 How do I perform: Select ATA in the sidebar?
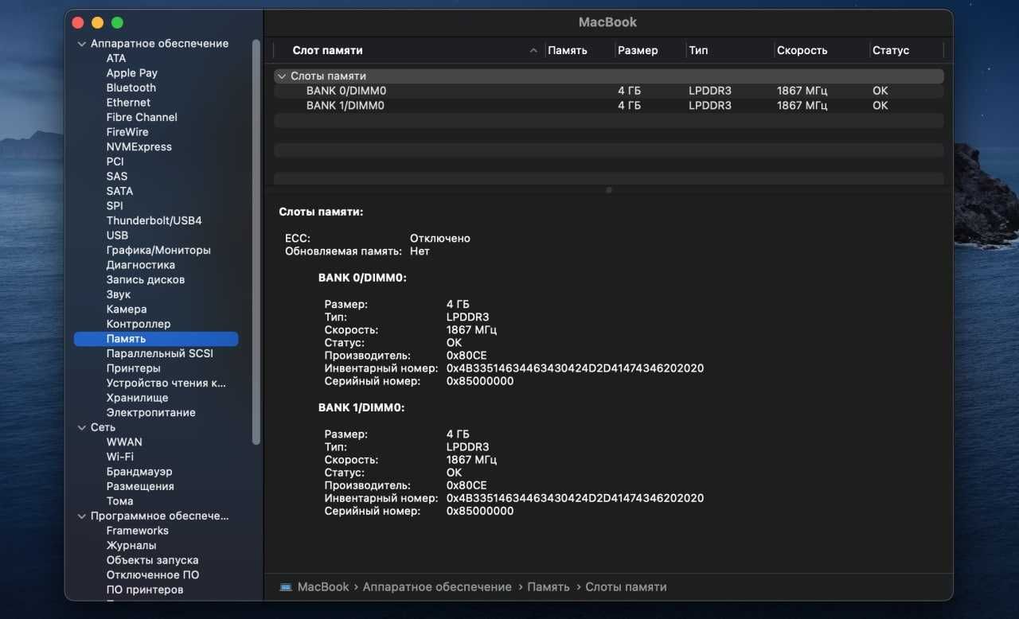(116, 58)
